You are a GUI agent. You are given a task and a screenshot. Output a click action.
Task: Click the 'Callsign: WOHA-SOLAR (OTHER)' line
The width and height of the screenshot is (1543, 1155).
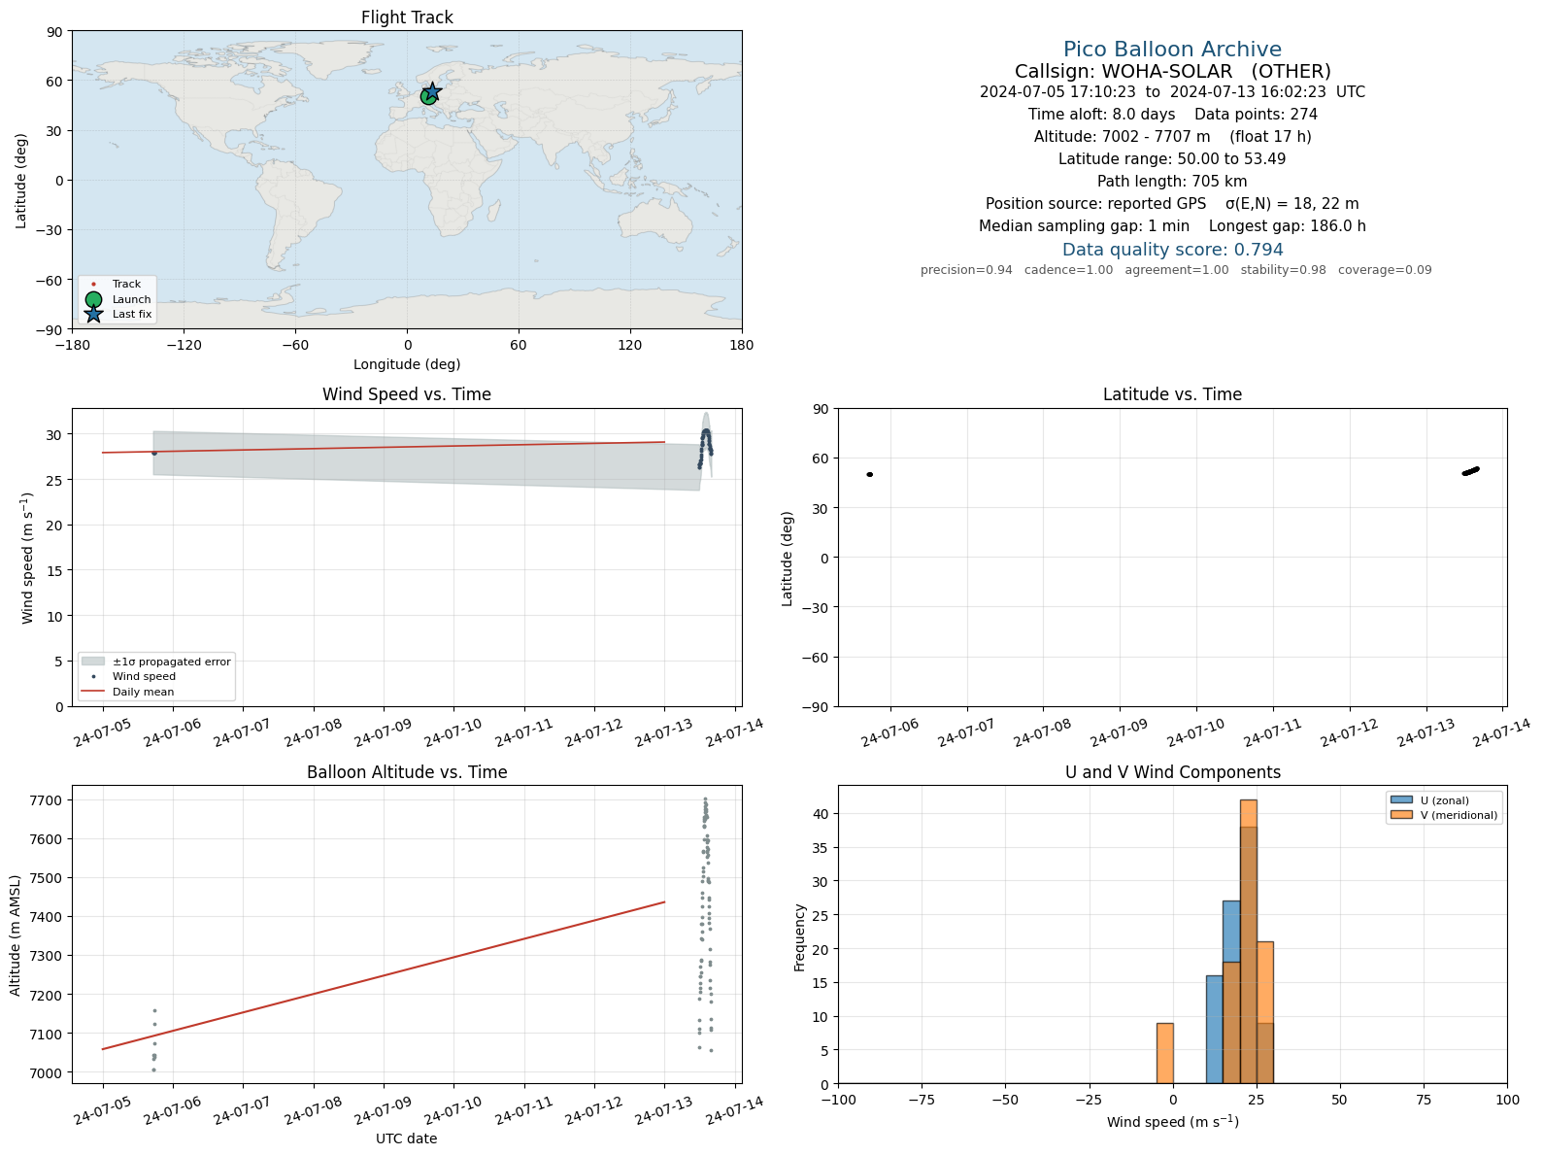tap(1172, 72)
